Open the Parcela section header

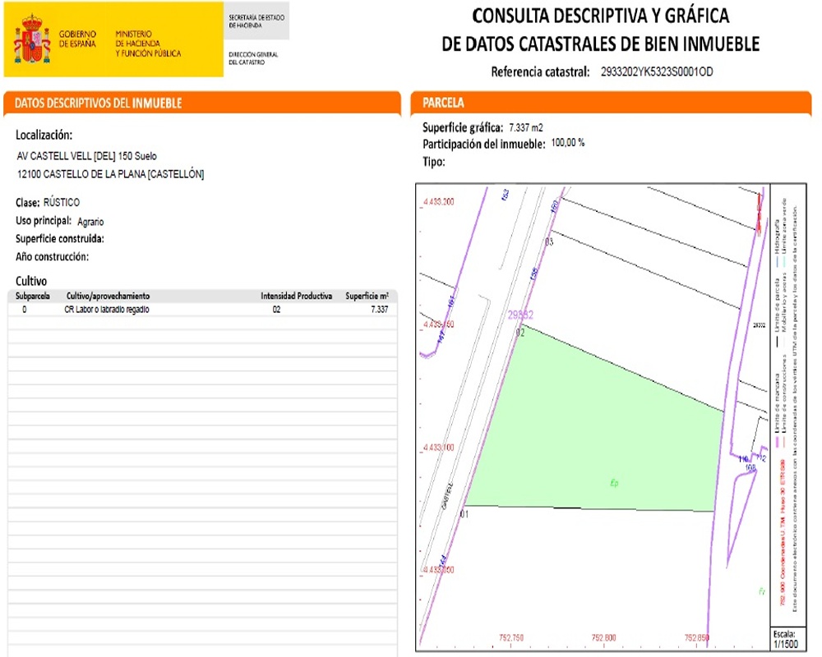click(x=443, y=103)
